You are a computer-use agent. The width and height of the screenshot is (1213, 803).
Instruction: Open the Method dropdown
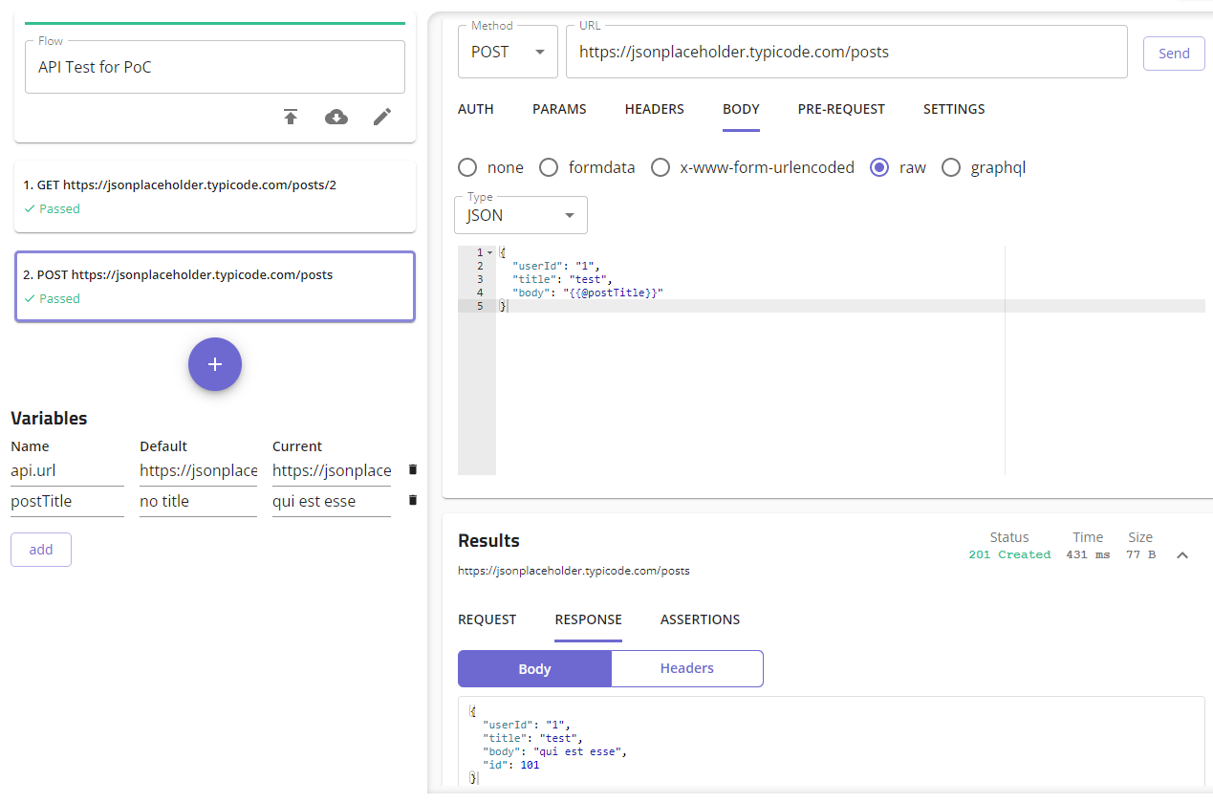coord(508,52)
